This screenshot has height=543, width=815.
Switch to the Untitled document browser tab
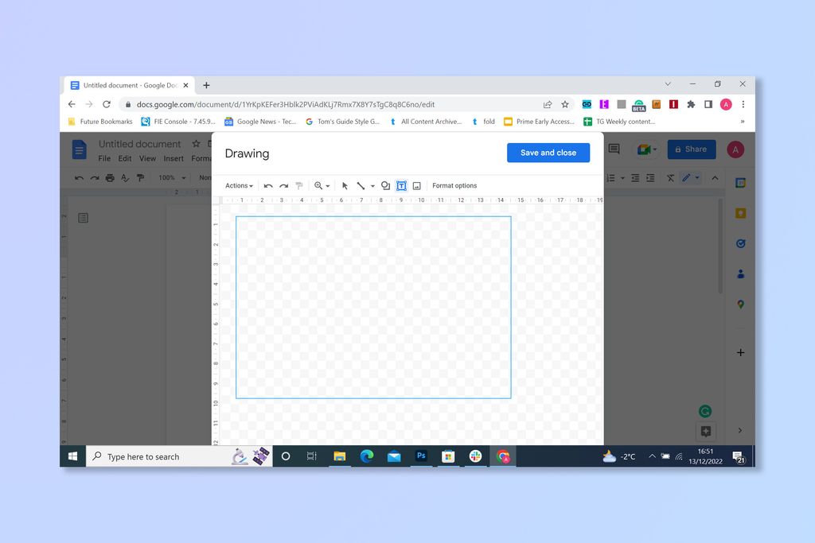[x=127, y=85]
